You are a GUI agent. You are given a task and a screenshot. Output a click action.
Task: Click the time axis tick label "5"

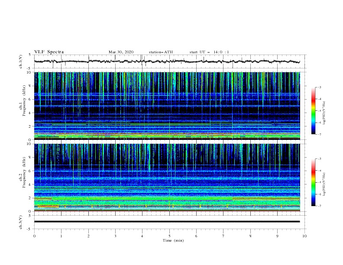click(x=169, y=236)
